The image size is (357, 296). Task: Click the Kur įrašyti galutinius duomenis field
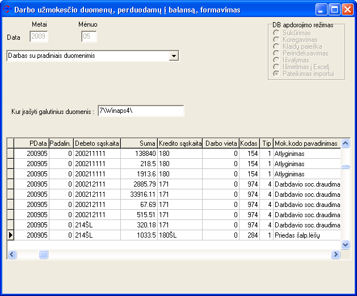click(141, 111)
